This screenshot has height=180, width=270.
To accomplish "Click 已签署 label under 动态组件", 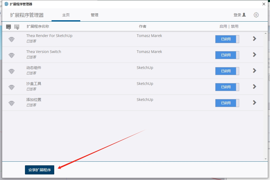I will [31, 73].
